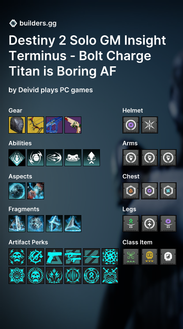
Task: Click the yellow Class Item mod
Action: [150, 257]
